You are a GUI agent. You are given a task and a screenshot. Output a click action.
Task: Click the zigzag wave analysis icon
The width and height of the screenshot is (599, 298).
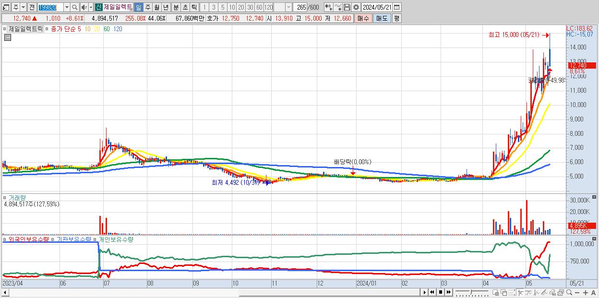click(x=537, y=292)
